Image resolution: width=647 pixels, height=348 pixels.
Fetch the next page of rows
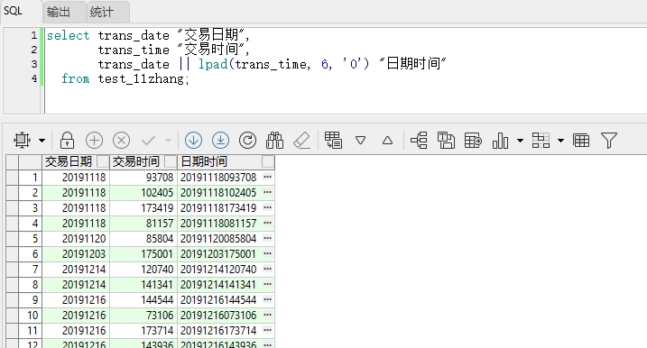(x=193, y=140)
